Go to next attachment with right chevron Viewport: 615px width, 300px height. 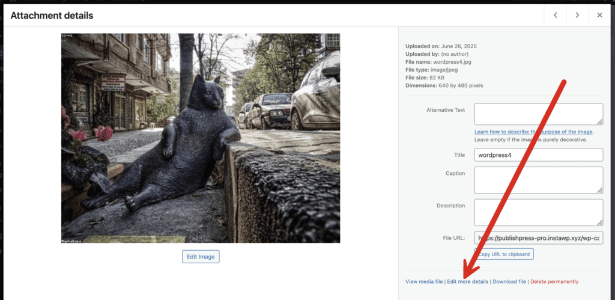(x=577, y=15)
